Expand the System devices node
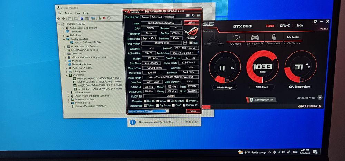345x161 pixels. pyautogui.click(x=68, y=103)
